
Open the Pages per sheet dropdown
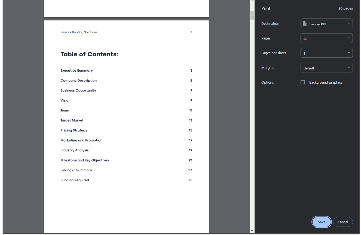pyautogui.click(x=326, y=53)
